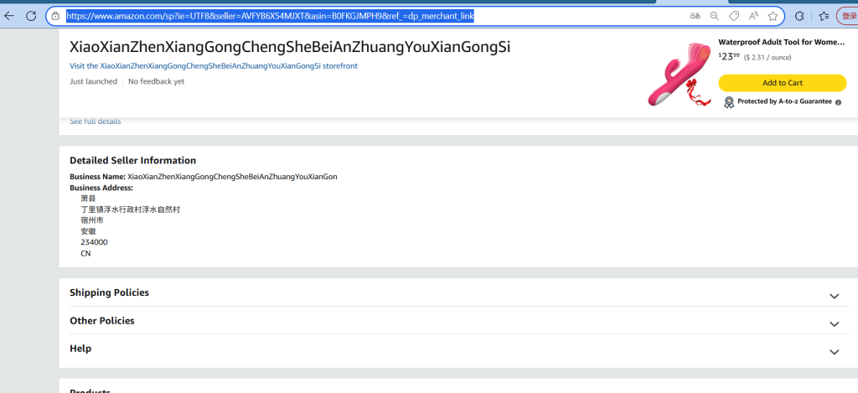Click the translate page icon
Image resolution: width=858 pixels, height=393 pixels.
coord(695,16)
